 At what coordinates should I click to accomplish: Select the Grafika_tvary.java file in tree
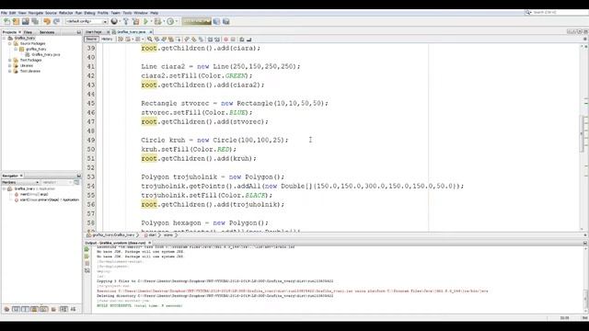point(45,54)
